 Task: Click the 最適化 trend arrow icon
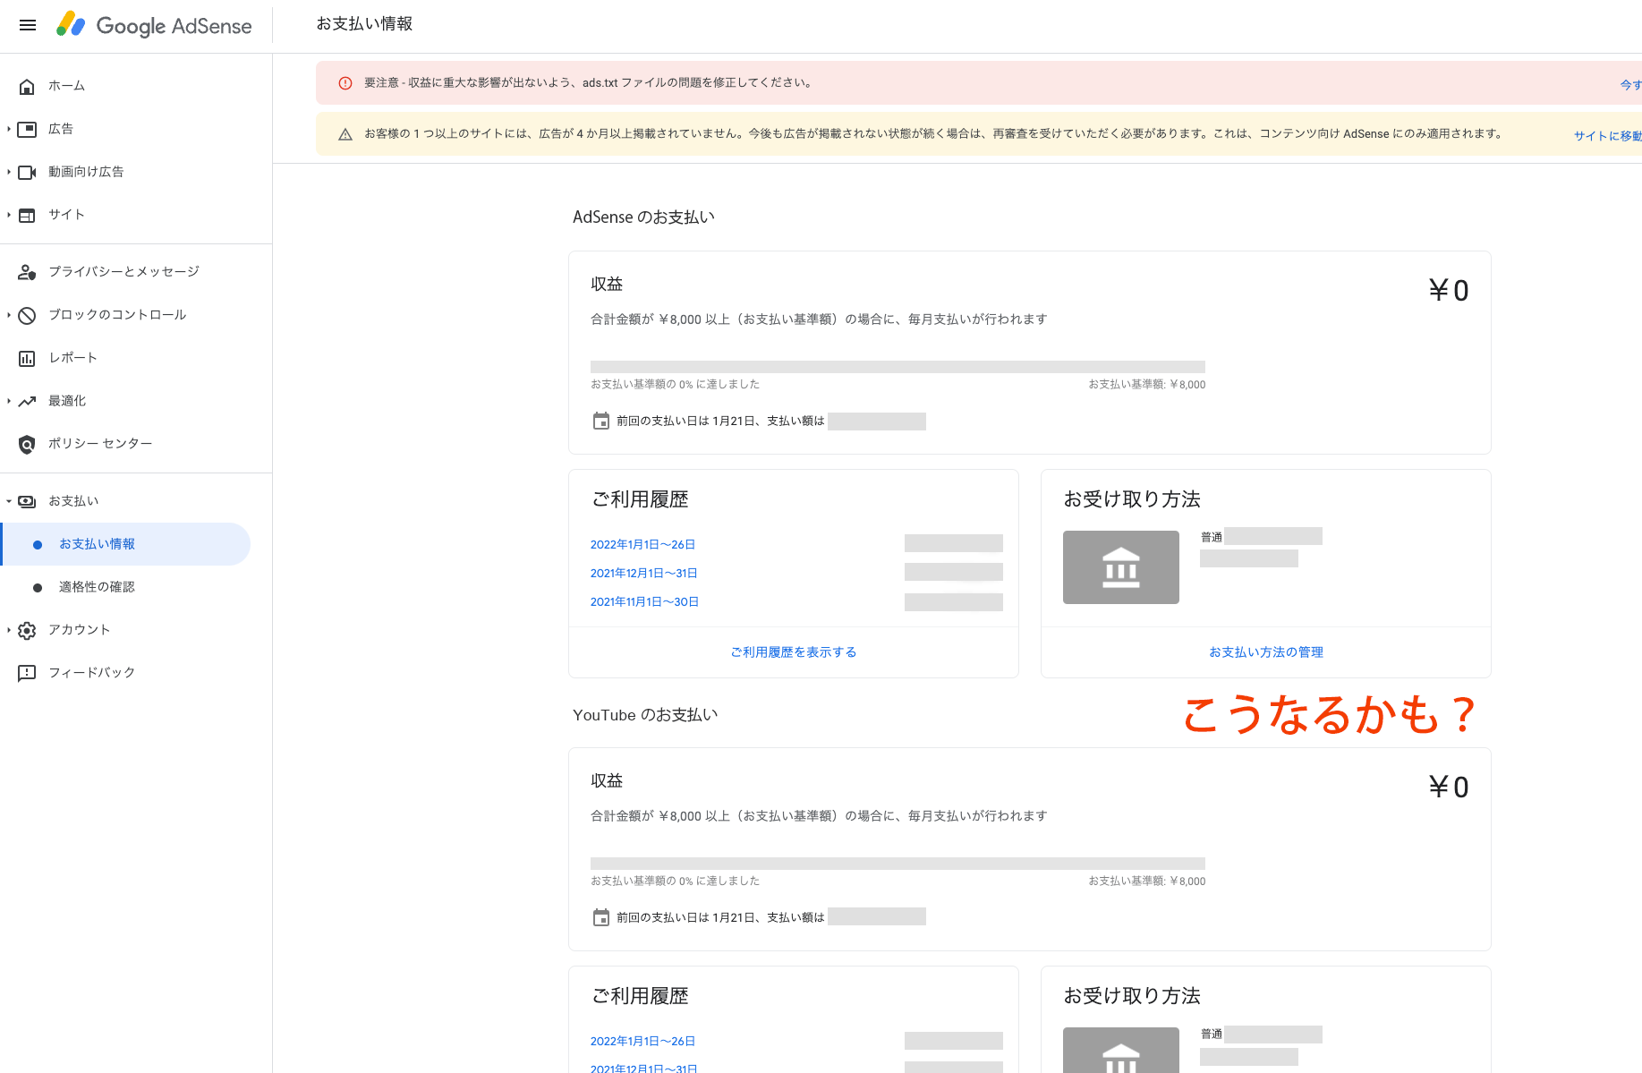(27, 401)
